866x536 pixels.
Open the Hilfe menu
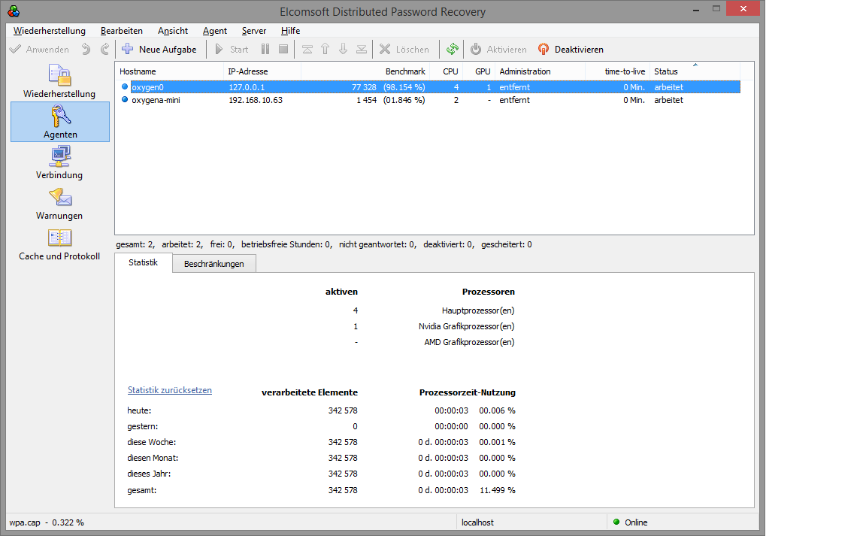290,31
